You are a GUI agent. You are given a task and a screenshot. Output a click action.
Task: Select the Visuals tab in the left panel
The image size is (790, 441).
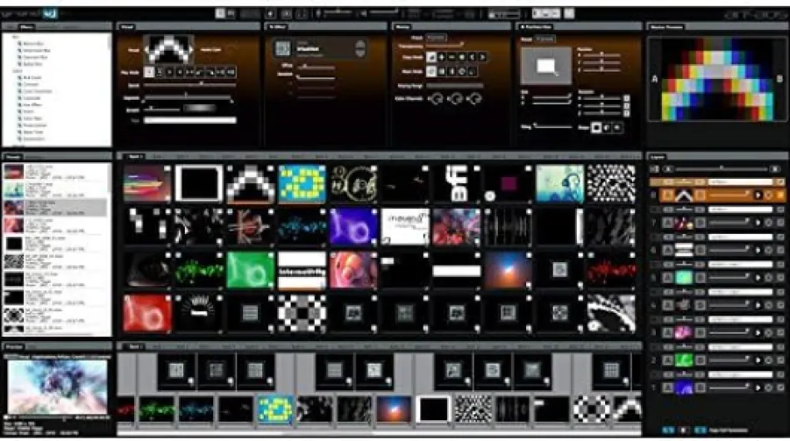[13, 157]
